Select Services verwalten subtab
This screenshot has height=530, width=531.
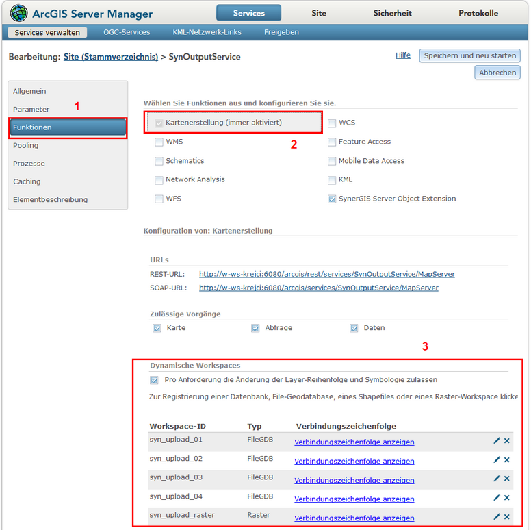(x=47, y=32)
